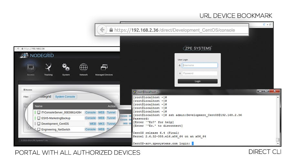
Task: Open the System gears icon
Action: pyautogui.click(x=66, y=67)
